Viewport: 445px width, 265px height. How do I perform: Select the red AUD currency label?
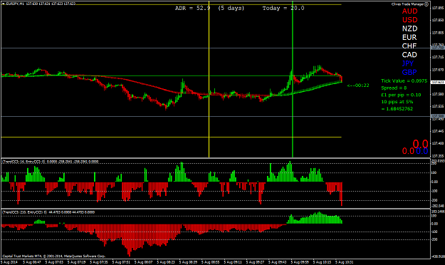click(410, 11)
